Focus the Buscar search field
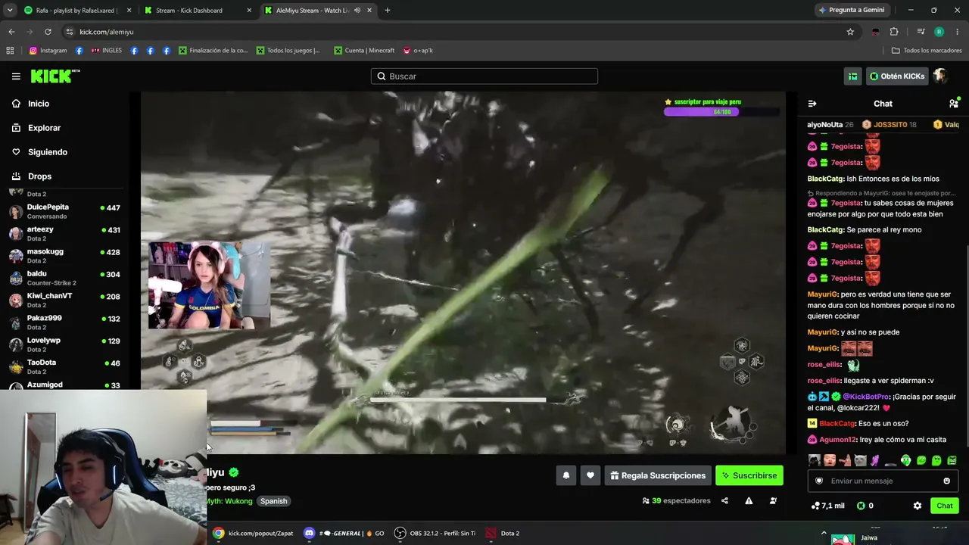Viewport: 969px width, 545px height. coord(484,76)
